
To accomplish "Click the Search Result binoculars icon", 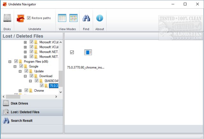I will click(x=6, y=121).
